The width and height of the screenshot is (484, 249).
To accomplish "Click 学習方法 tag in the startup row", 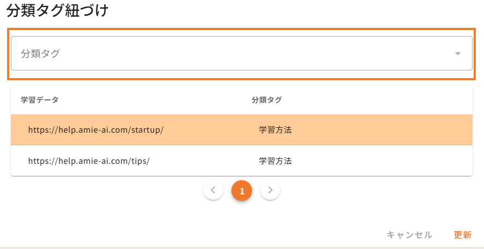I will pyautogui.click(x=276, y=130).
